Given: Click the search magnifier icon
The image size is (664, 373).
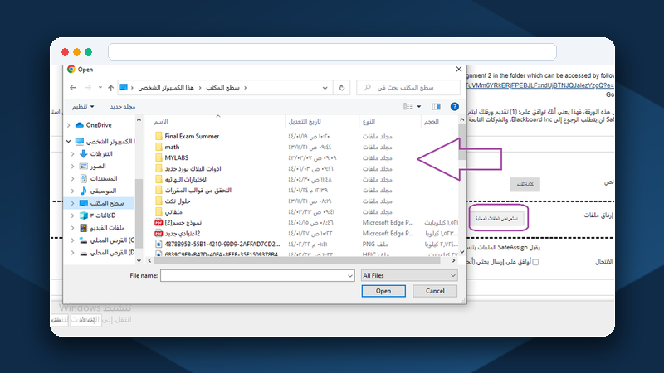Looking at the screenshot, I should [x=367, y=88].
